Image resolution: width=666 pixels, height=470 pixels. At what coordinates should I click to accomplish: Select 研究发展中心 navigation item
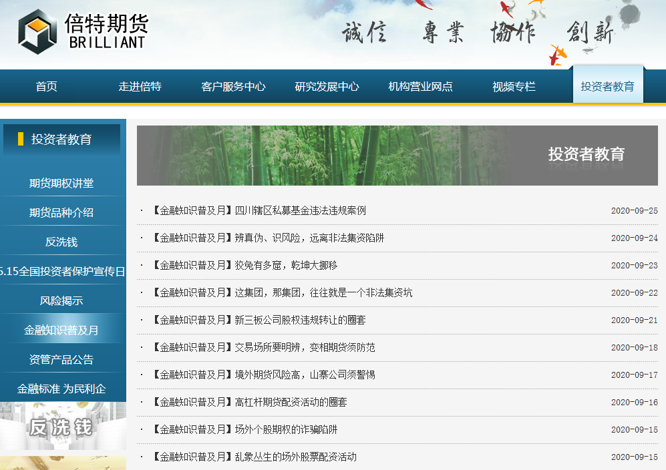(x=327, y=87)
